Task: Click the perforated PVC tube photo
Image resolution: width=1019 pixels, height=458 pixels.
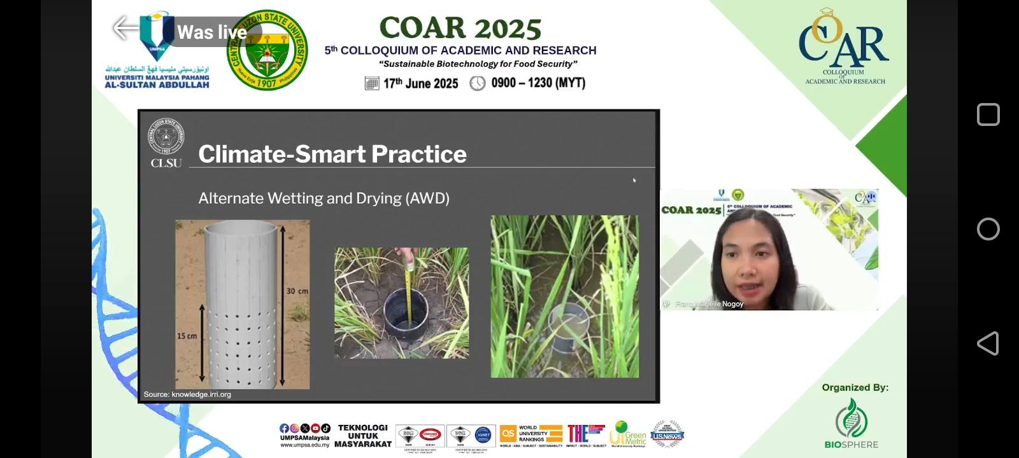Action: (243, 305)
